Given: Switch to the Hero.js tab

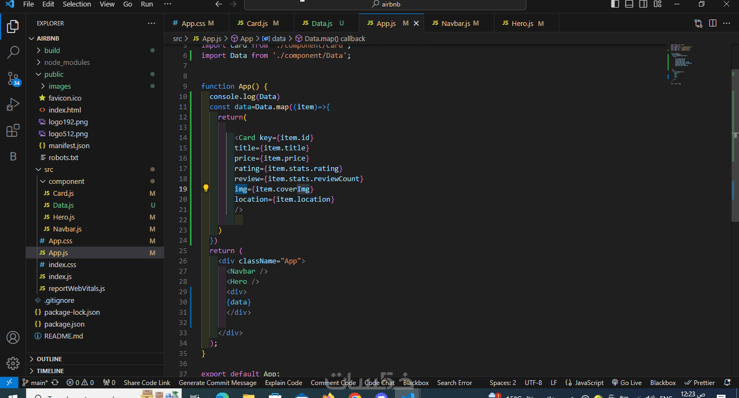Looking at the screenshot, I should pos(526,23).
